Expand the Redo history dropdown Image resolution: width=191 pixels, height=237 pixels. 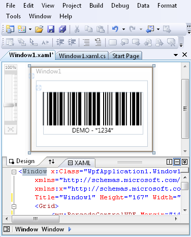pyautogui.click(x=141, y=29)
